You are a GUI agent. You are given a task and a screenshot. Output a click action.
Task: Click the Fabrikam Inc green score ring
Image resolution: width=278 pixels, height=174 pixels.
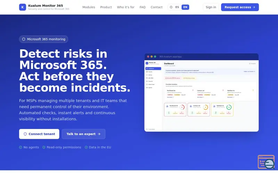pyautogui.click(x=229, y=107)
